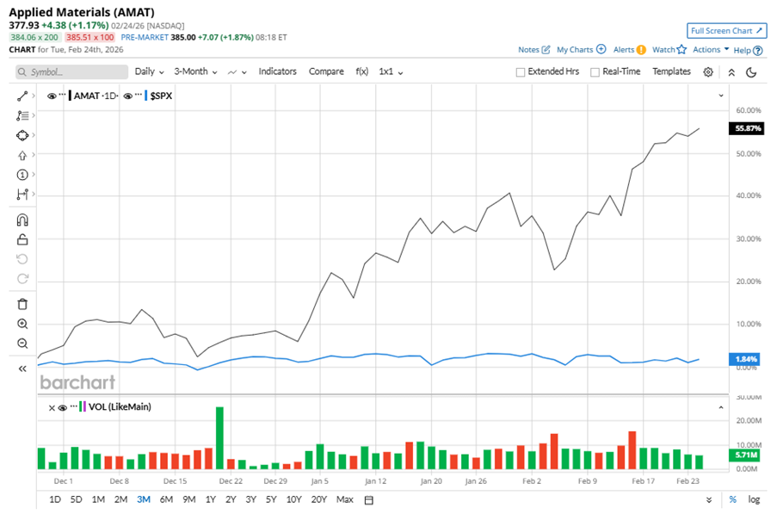This screenshot has width=777, height=514.
Task: Click the Full Screen Chart button
Action: (x=726, y=31)
